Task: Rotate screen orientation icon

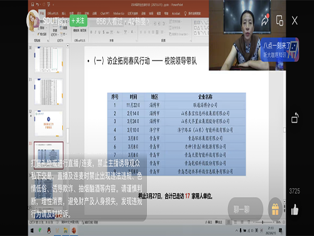Action: click(295, 118)
